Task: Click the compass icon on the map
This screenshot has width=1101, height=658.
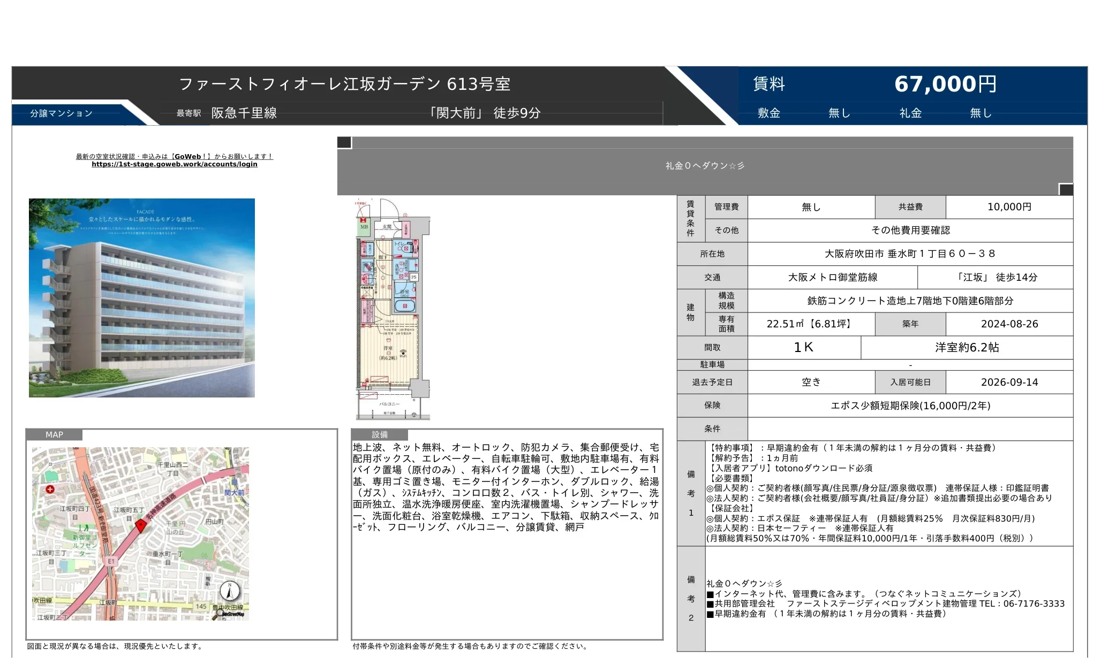Action: pos(230,591)
